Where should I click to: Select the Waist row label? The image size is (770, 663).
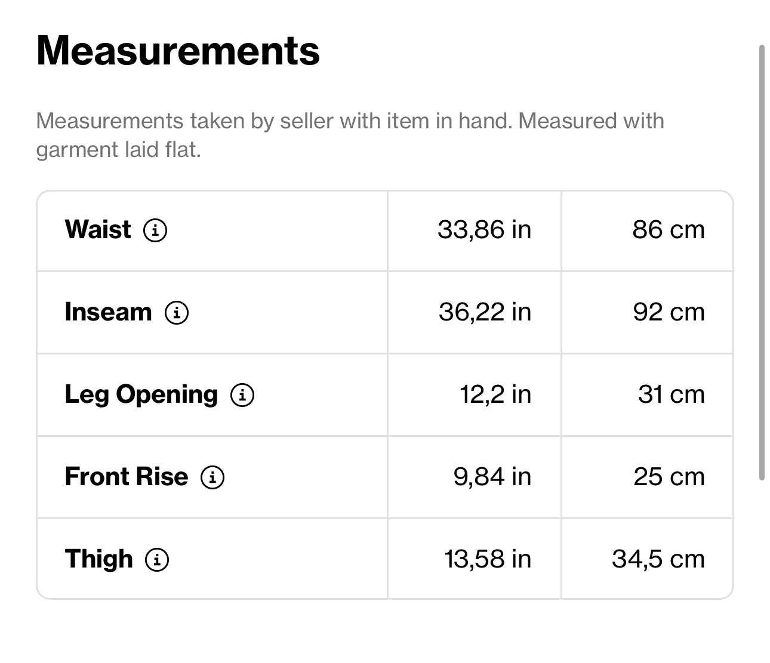click(x=98, y=230)
